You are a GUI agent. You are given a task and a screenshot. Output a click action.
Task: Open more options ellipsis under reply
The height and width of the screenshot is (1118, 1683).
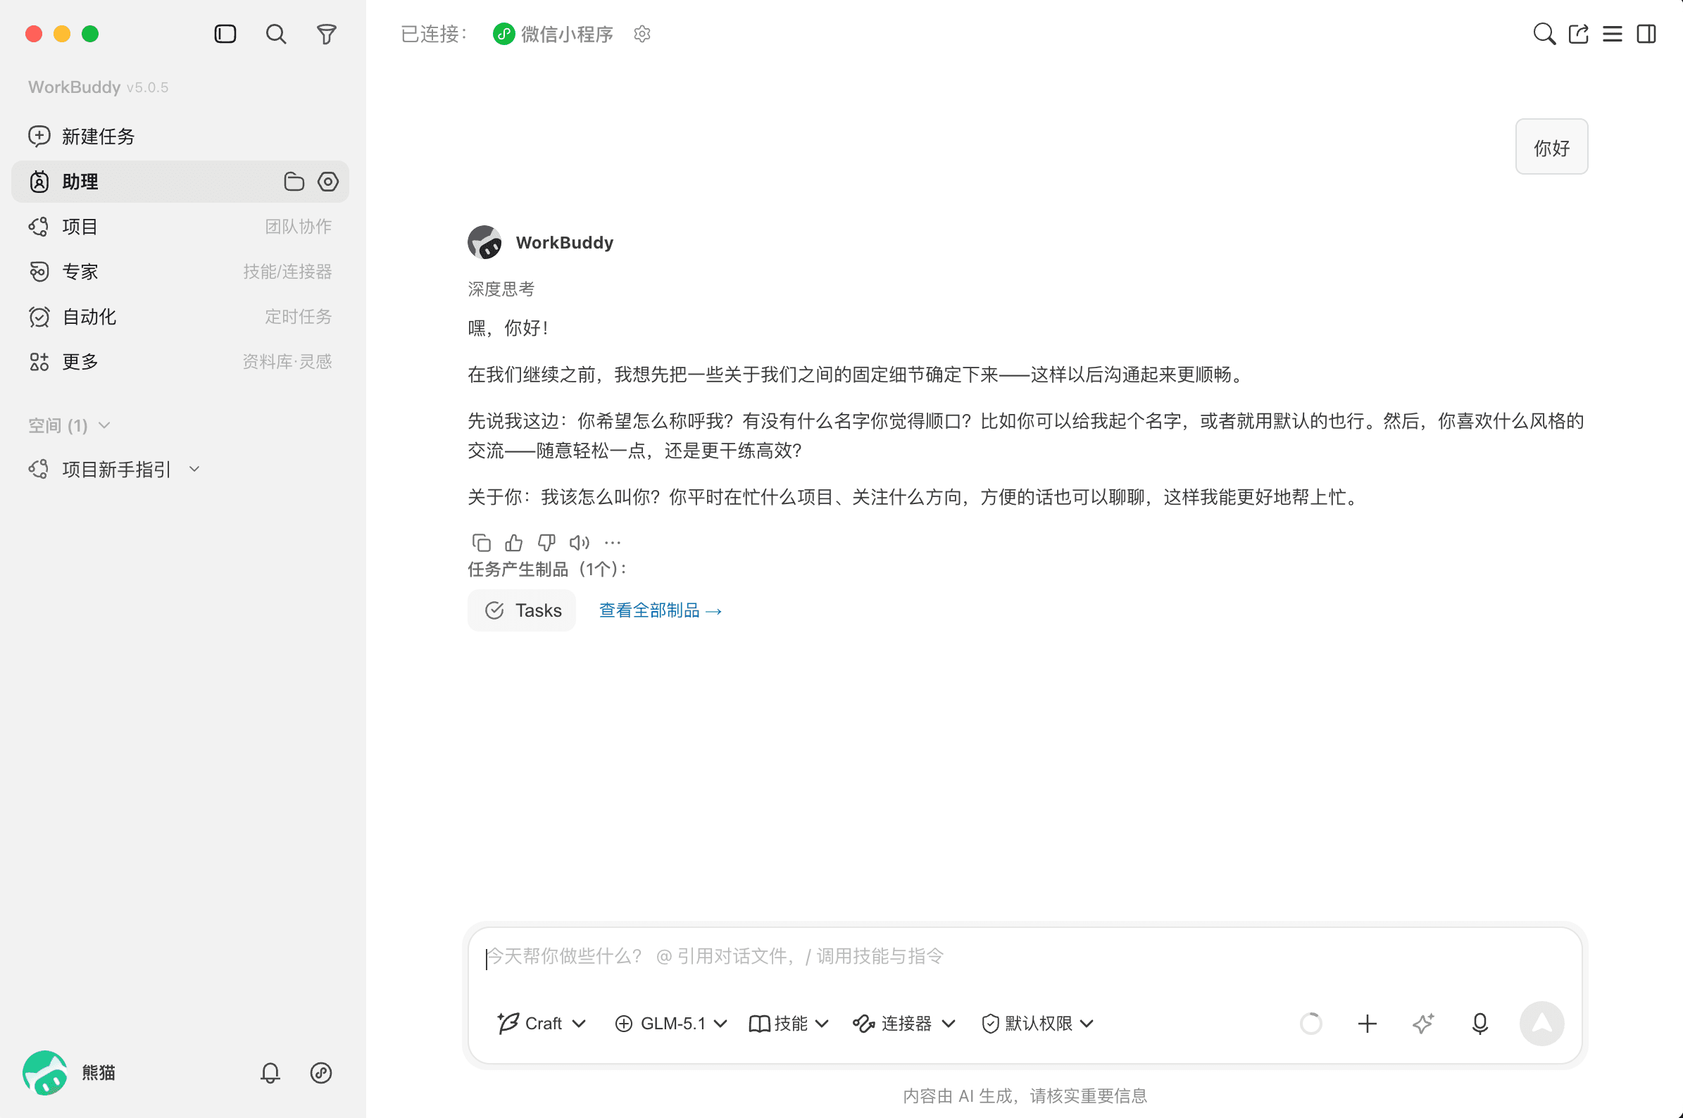(613, 543)
